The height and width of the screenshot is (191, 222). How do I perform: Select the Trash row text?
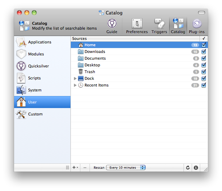click(90, 72)
